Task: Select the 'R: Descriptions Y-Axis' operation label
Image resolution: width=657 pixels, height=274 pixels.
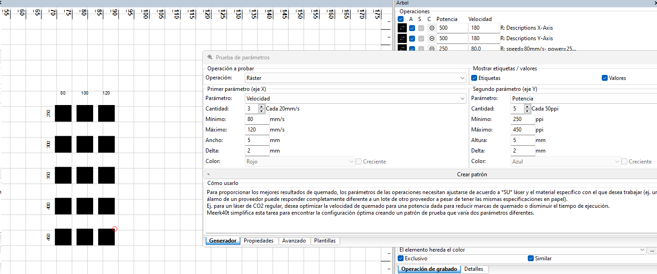Action: click(x=526, y=38)
